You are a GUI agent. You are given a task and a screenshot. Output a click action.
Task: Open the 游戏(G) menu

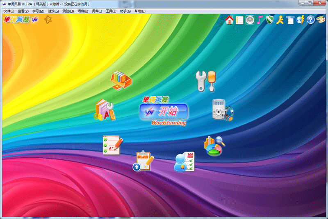tap(53, 11)
